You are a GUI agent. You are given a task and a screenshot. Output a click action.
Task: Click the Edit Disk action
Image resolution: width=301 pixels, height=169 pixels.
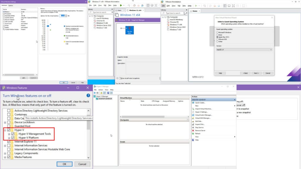tap(199, 121)
